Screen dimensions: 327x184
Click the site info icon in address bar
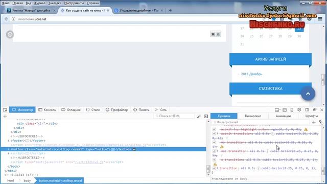click(x=14, y=19)
